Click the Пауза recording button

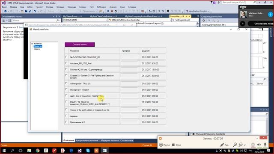tap(164, 145)
